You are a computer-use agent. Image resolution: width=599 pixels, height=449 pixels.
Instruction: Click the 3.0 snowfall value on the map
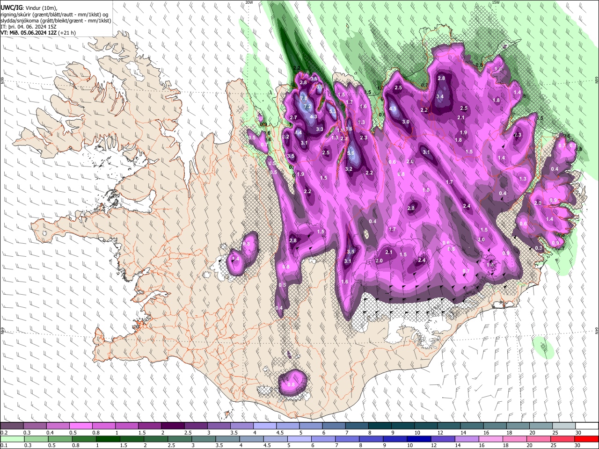[x=406, y=122]
